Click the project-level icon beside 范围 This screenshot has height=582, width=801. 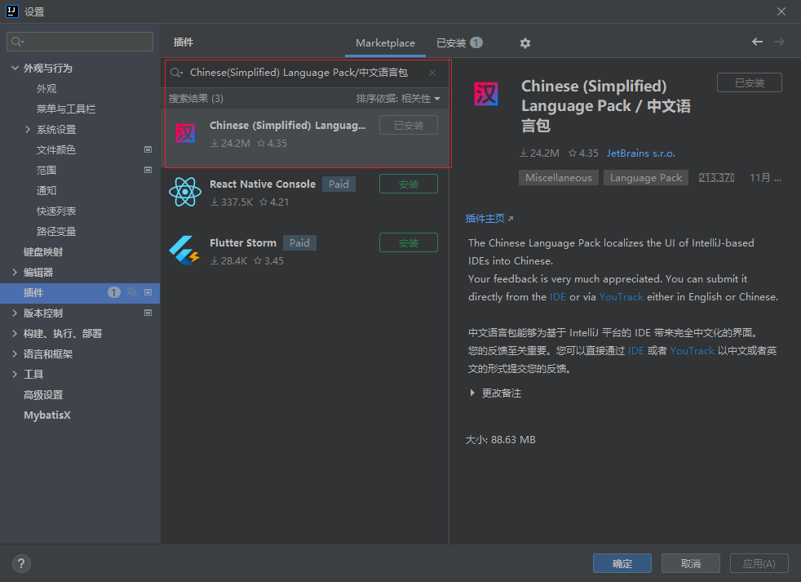148,170
